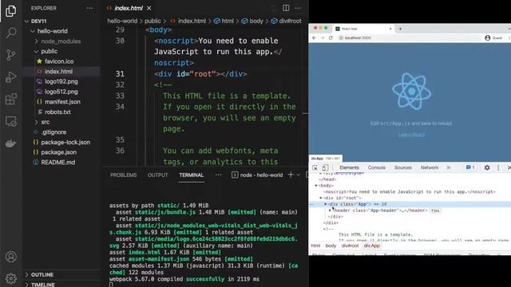Open the Console DevTools tab
This screenshot has width=511, height=287.
376,167
